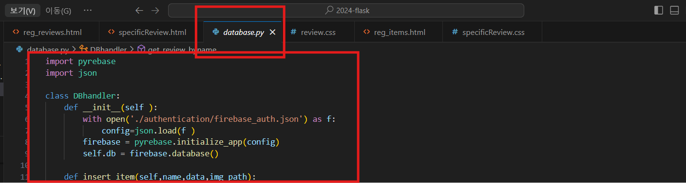The width and height of the screenshot is (686, 183).
Task: Go back using the left arrow
Action: (139, 10)
